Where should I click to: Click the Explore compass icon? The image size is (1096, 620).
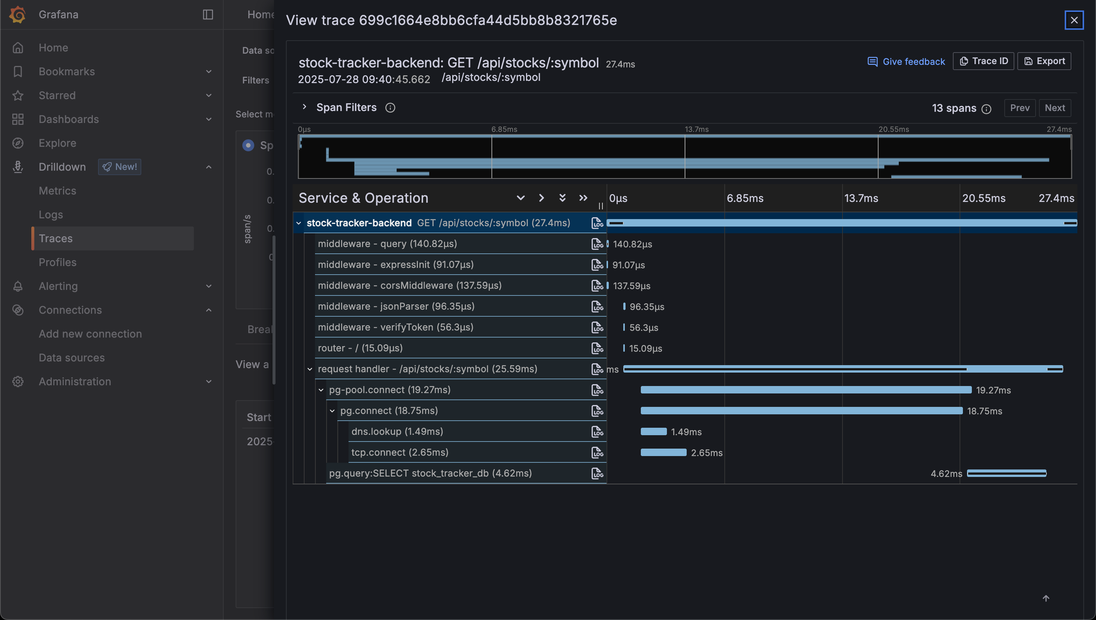[18, 143]
